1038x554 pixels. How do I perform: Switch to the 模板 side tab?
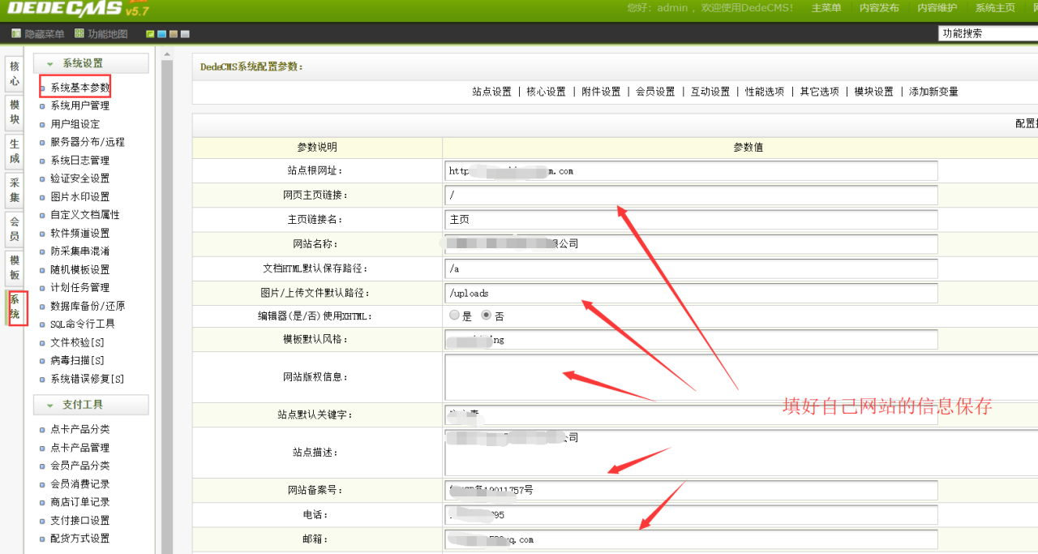tap(15, 268)
